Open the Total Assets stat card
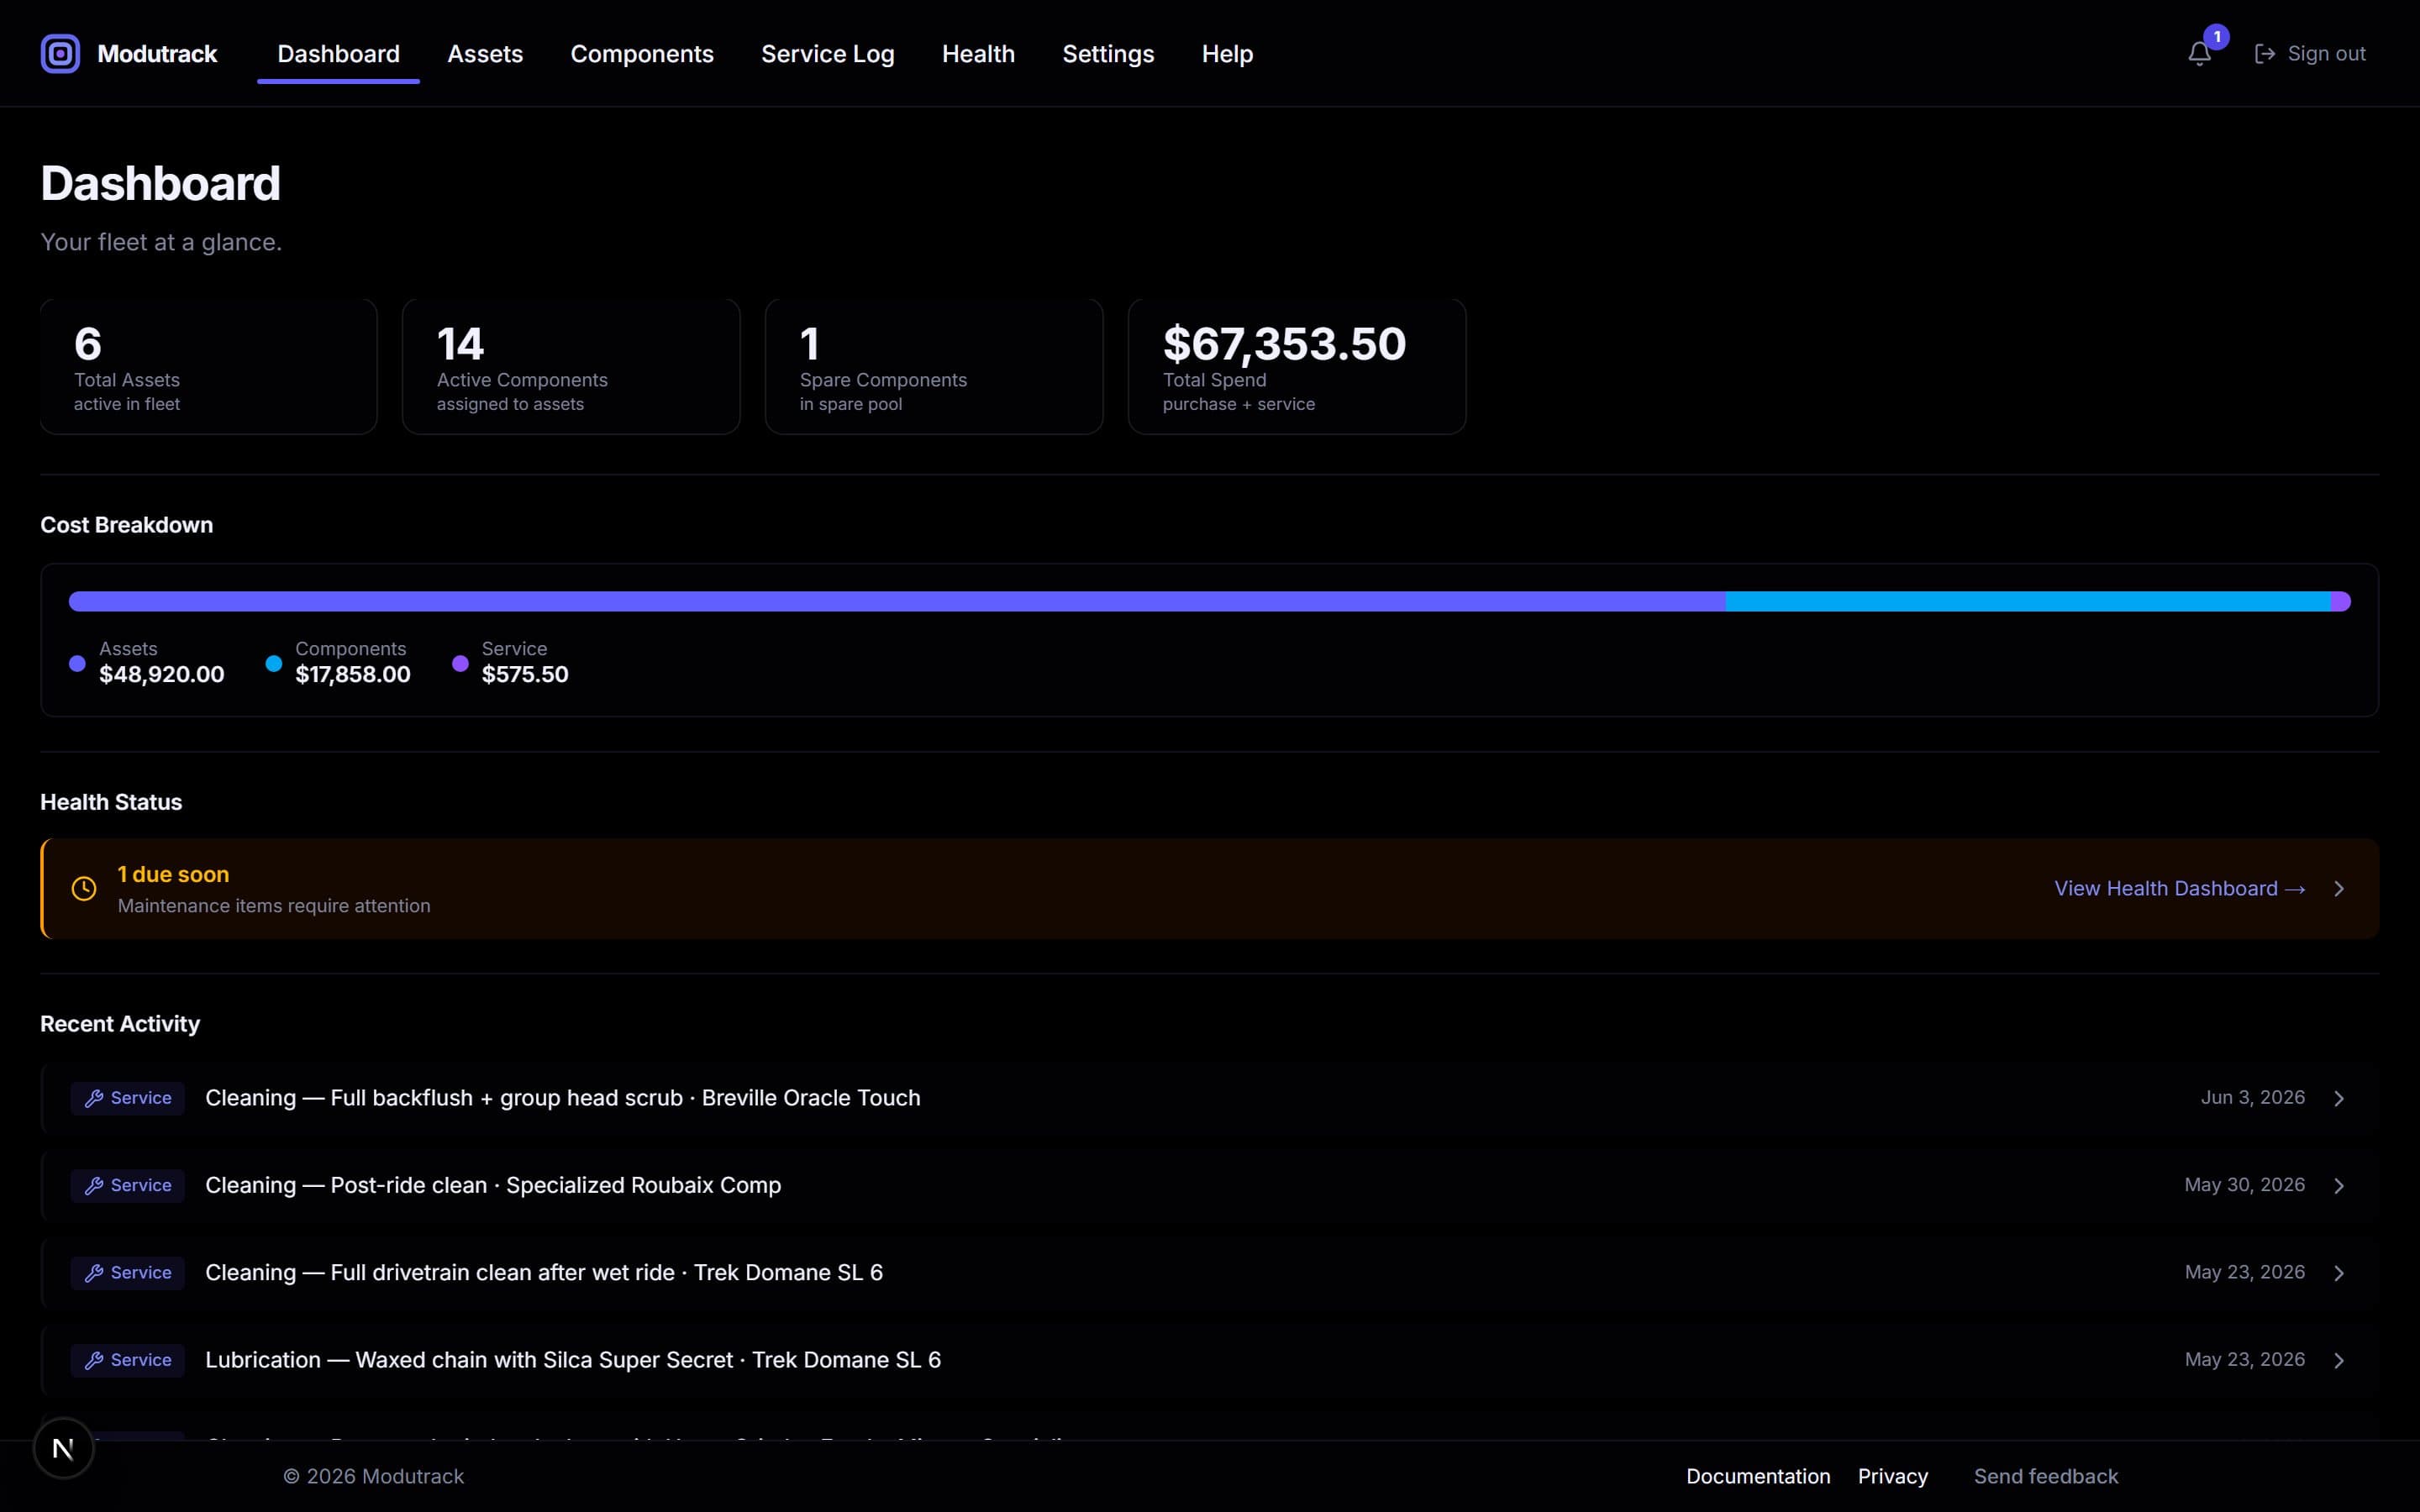Screen dimensions: 2420x1512 (209, 366)
